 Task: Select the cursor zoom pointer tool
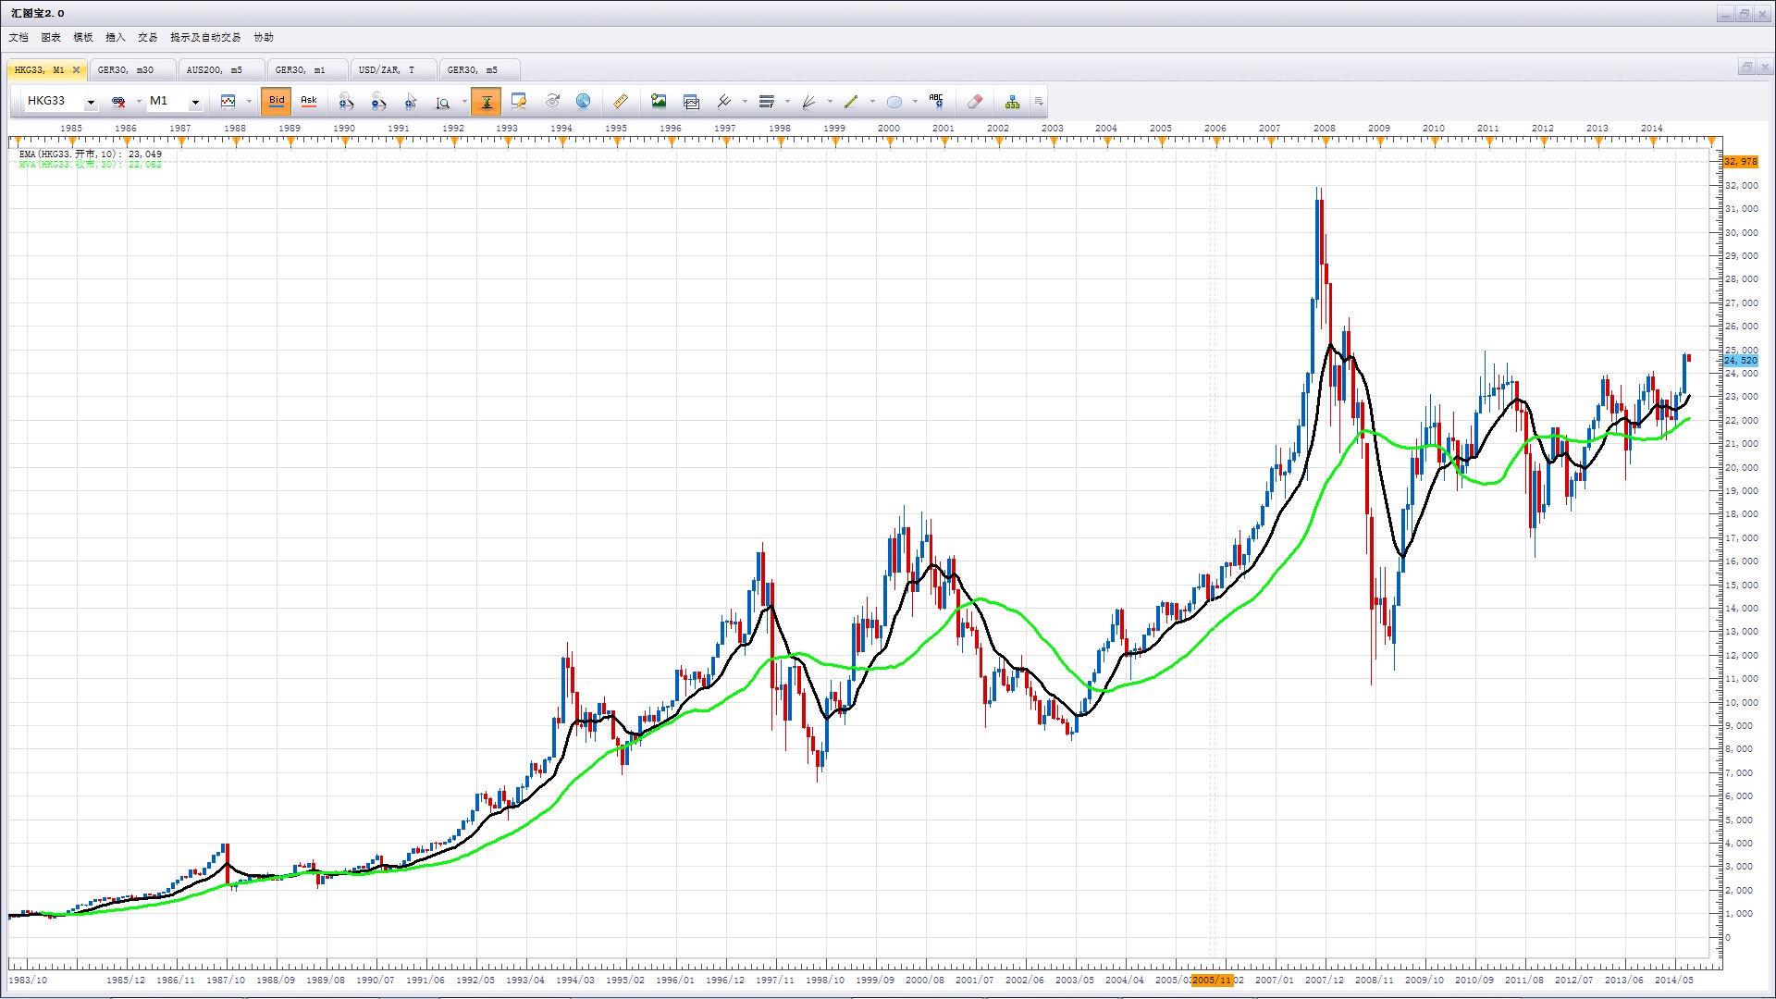coord(411,102)
